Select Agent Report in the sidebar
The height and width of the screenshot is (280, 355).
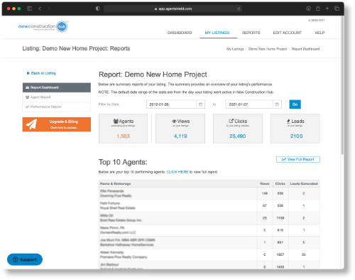(x=57, y=97)
